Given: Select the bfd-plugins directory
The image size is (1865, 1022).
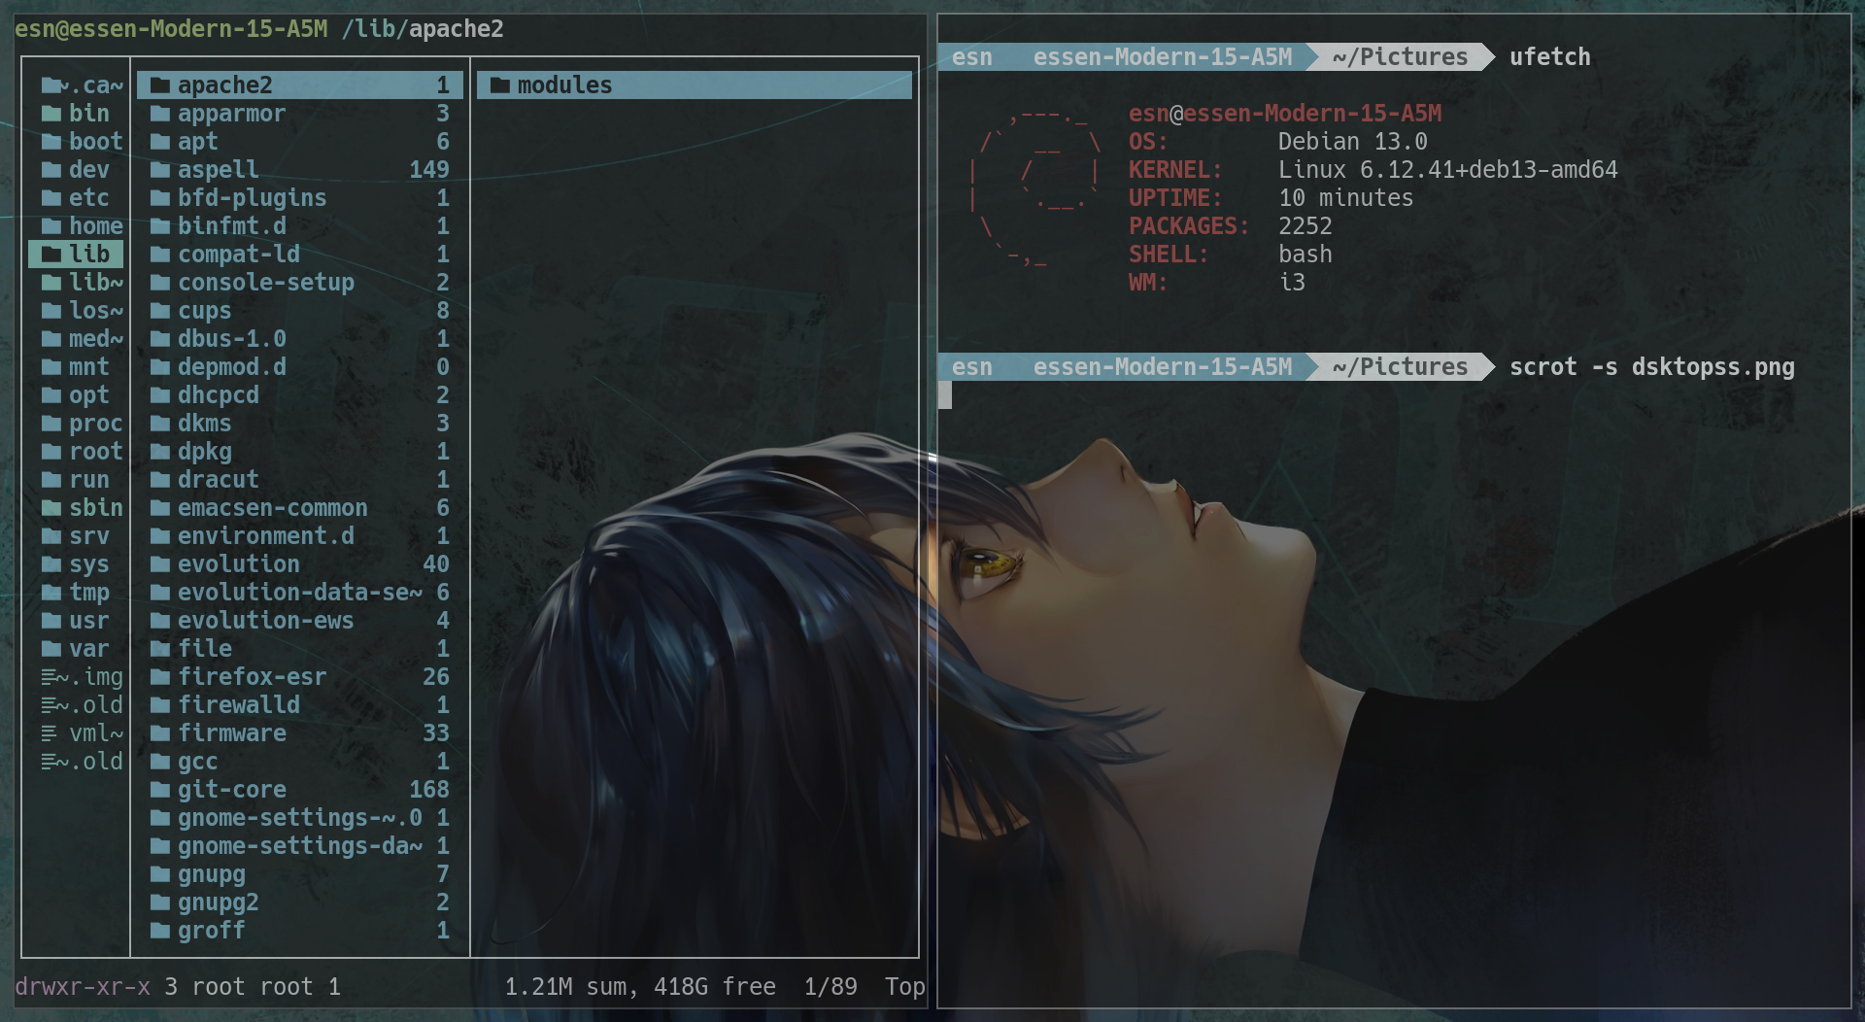Looking at the screenshot, I should coord(300,198).
